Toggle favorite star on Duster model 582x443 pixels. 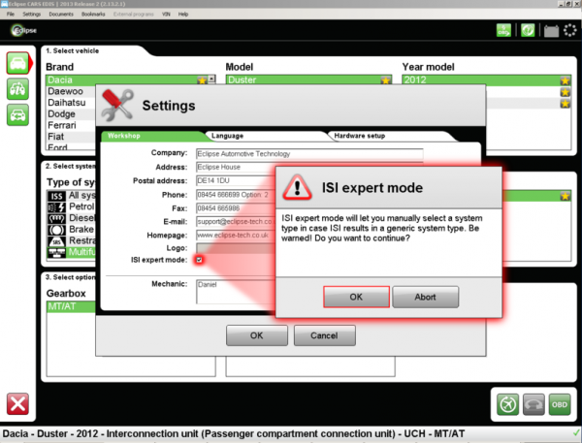[386, 80]
